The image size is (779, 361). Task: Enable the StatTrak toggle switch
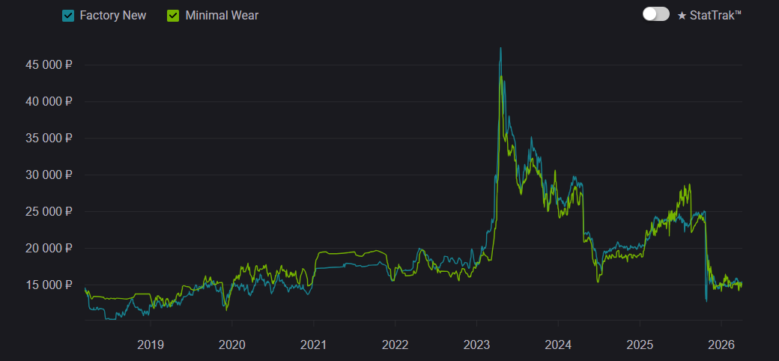click(655, 14)
